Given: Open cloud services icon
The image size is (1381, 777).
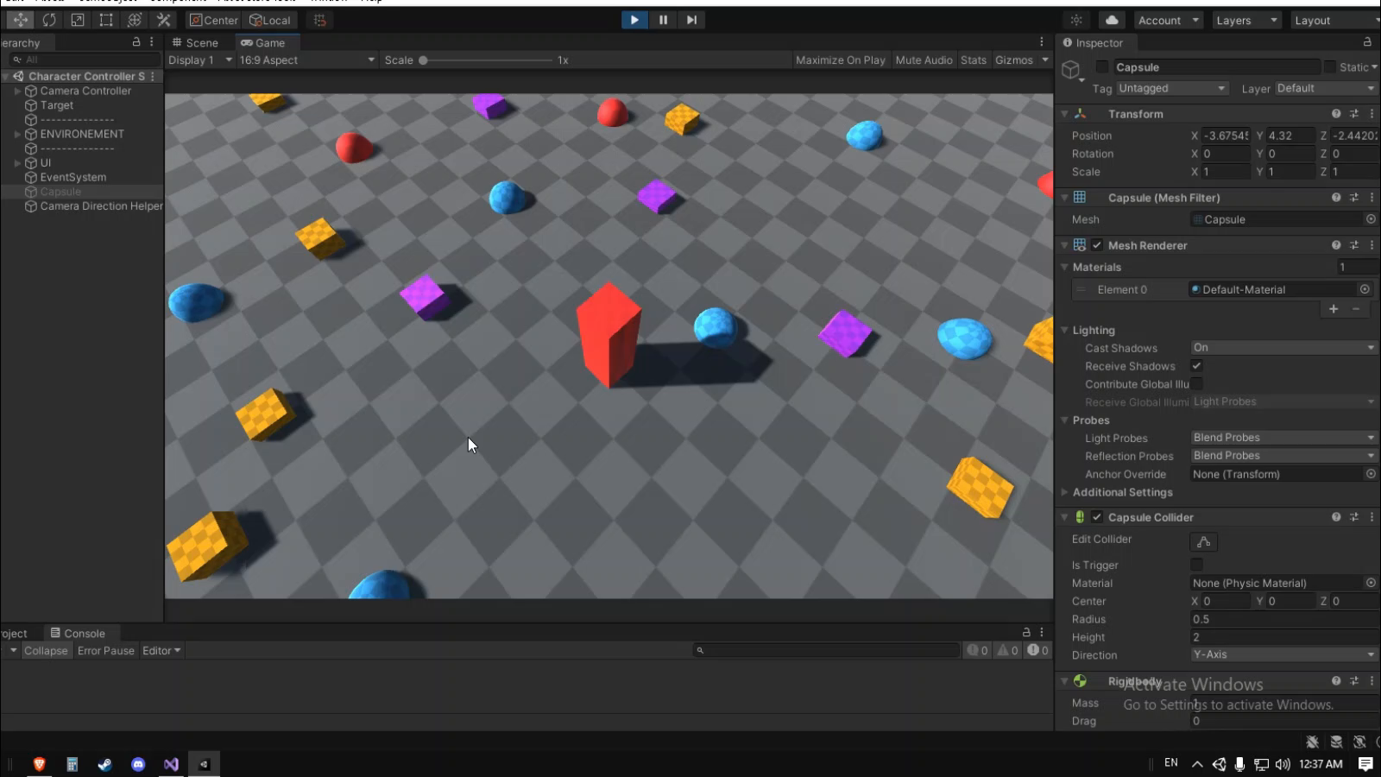Looking at the screenshot, I should coord(1112,20).
